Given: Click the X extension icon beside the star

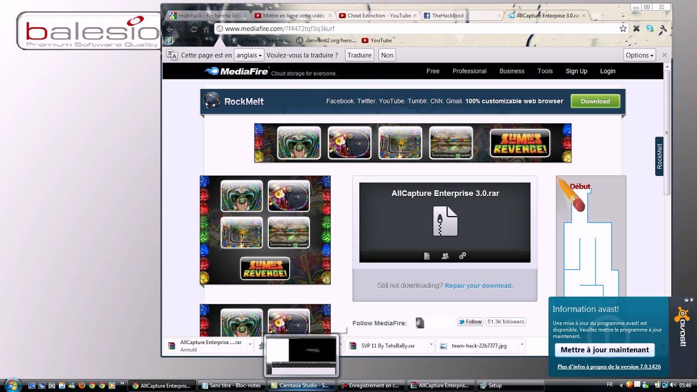Looking at the screenshot, I should coord(637,29).
